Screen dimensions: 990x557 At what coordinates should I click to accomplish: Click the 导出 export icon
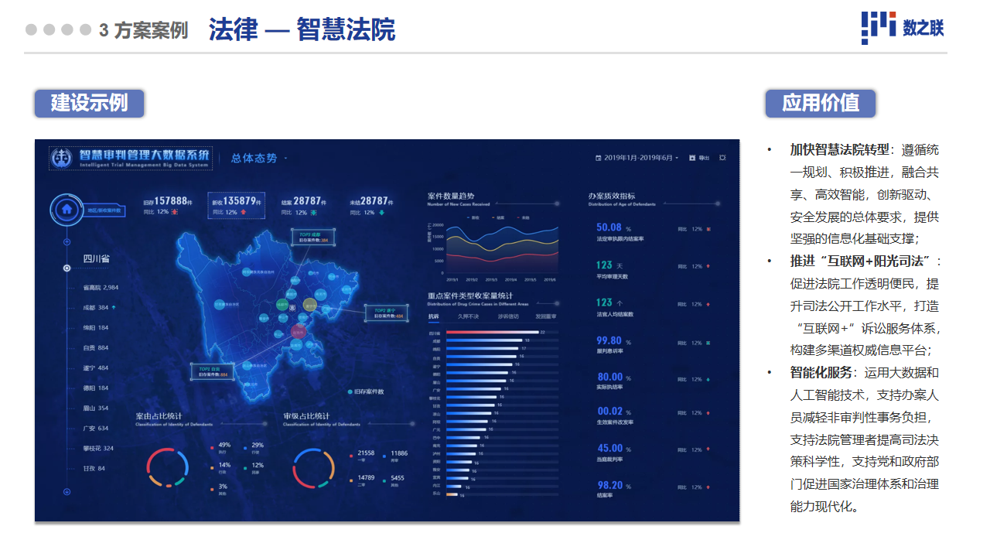coord(692,158)
